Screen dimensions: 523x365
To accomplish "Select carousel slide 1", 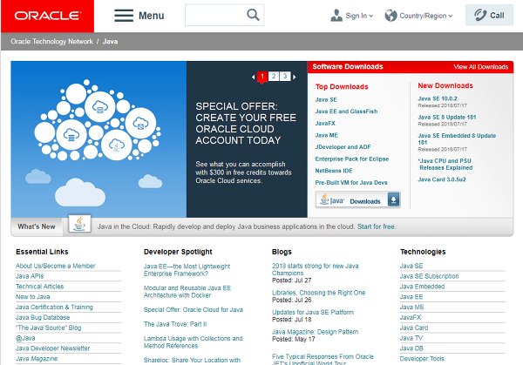I will (262, 77).
